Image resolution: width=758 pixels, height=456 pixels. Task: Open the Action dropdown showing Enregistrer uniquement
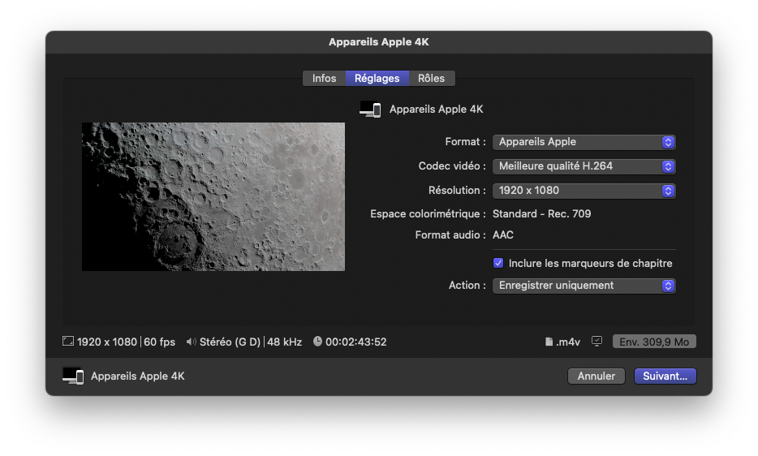click(x=584, y=286)
